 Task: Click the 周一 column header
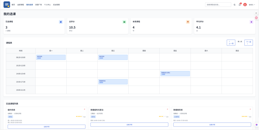pyautogui.click(x=51, y=51)
